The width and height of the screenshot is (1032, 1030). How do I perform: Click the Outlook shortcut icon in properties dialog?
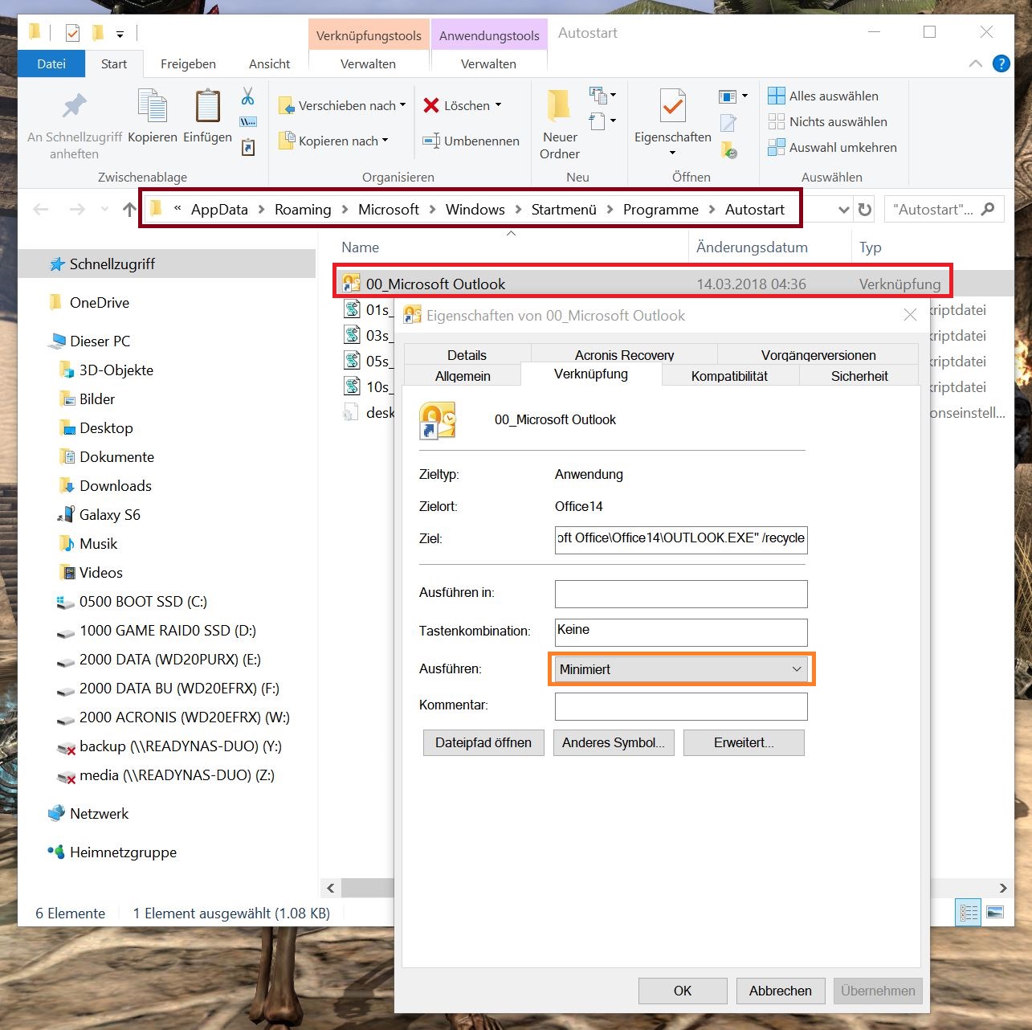(438, 420)
